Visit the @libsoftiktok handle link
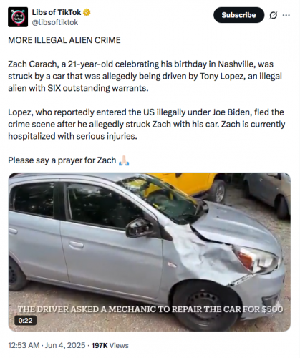The width and height of the screenshot is (300, 358). point(55,22)
